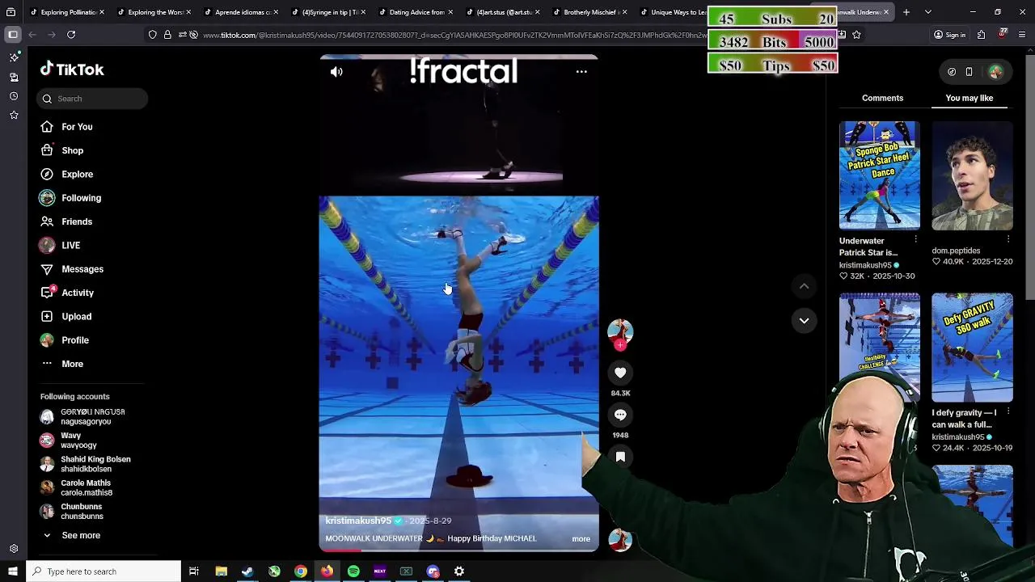
Task: Click the TikTok search field
Action: point(91,99)
